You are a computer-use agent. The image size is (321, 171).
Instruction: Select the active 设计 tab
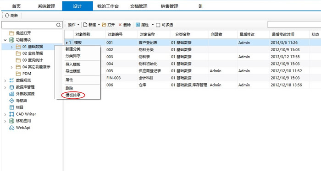click(x=77, y=6)
